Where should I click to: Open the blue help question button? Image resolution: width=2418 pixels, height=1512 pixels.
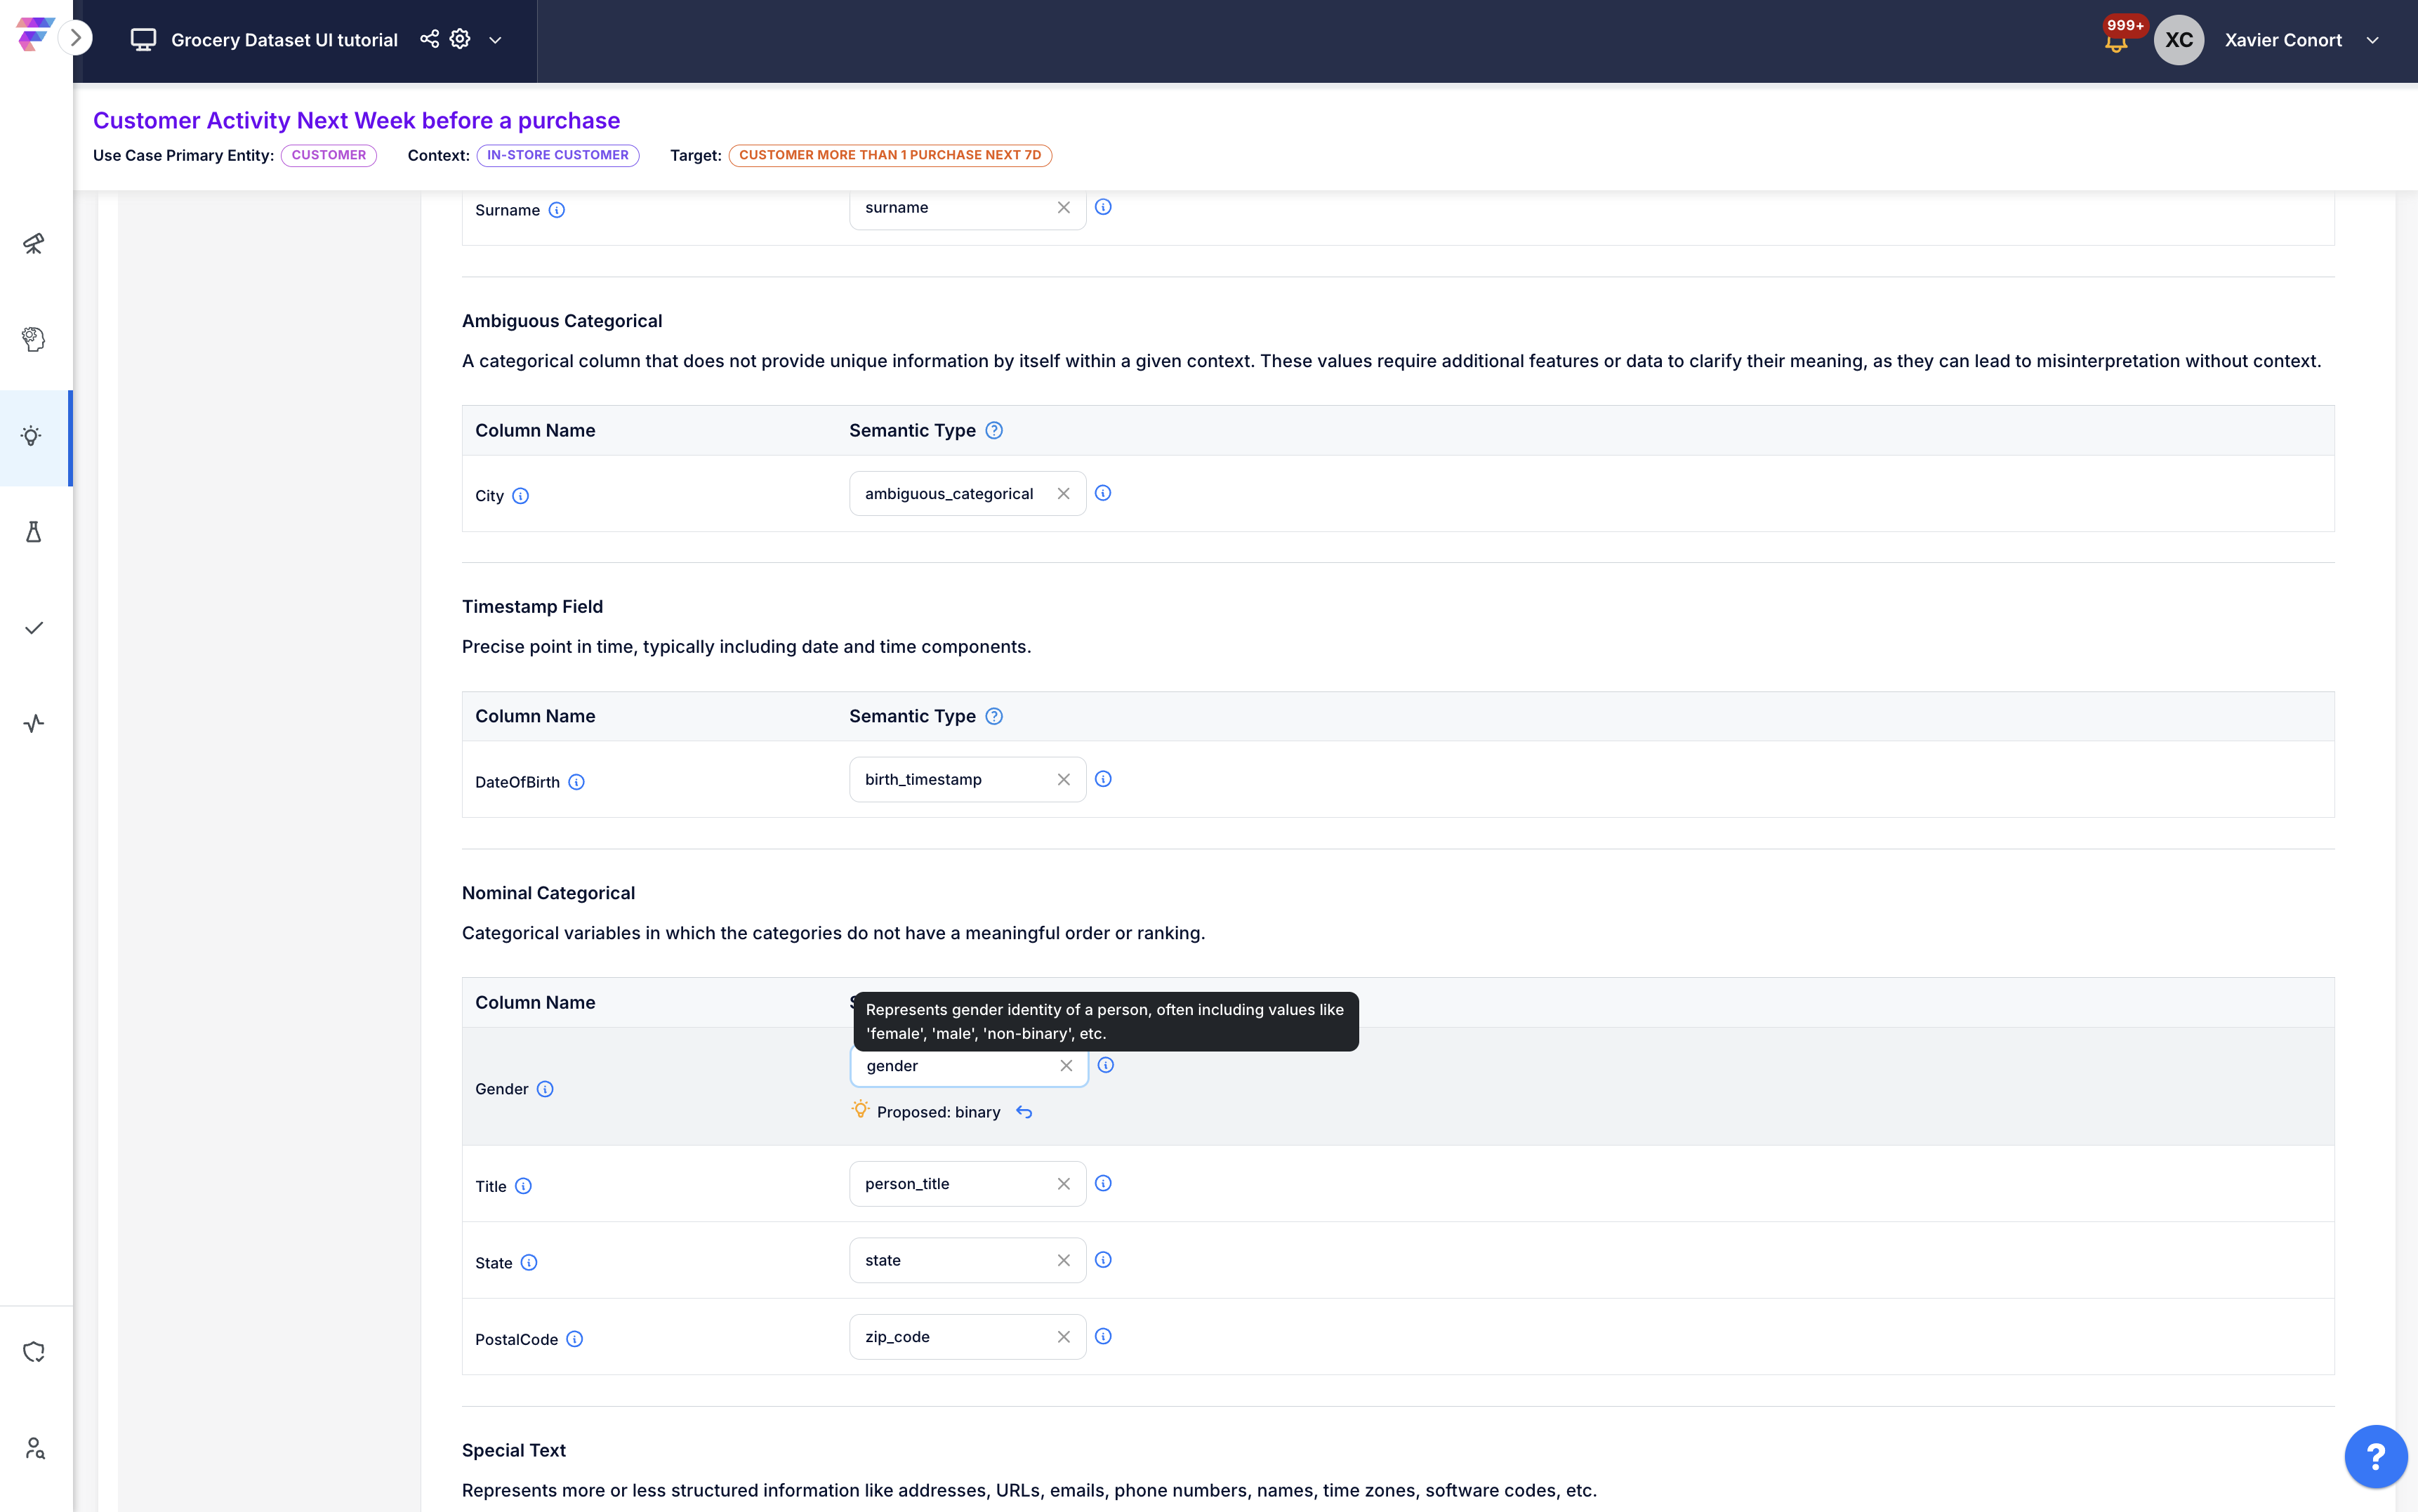[x=2375, y=1456]
